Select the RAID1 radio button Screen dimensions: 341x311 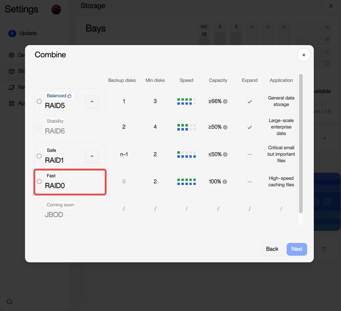[x=39, y=156]
